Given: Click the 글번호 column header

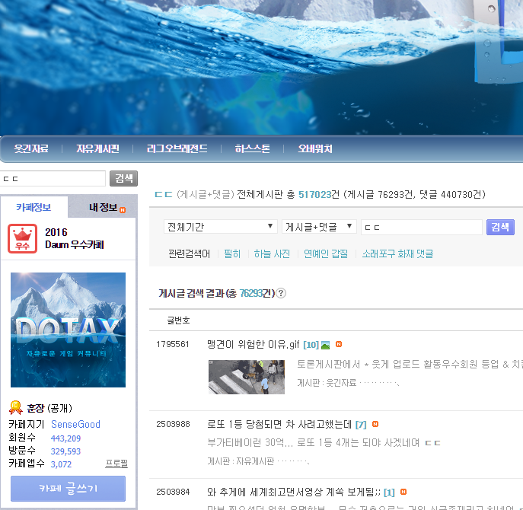Looking at the screenshot, I should pyautogui.click(x=178, y=320).
